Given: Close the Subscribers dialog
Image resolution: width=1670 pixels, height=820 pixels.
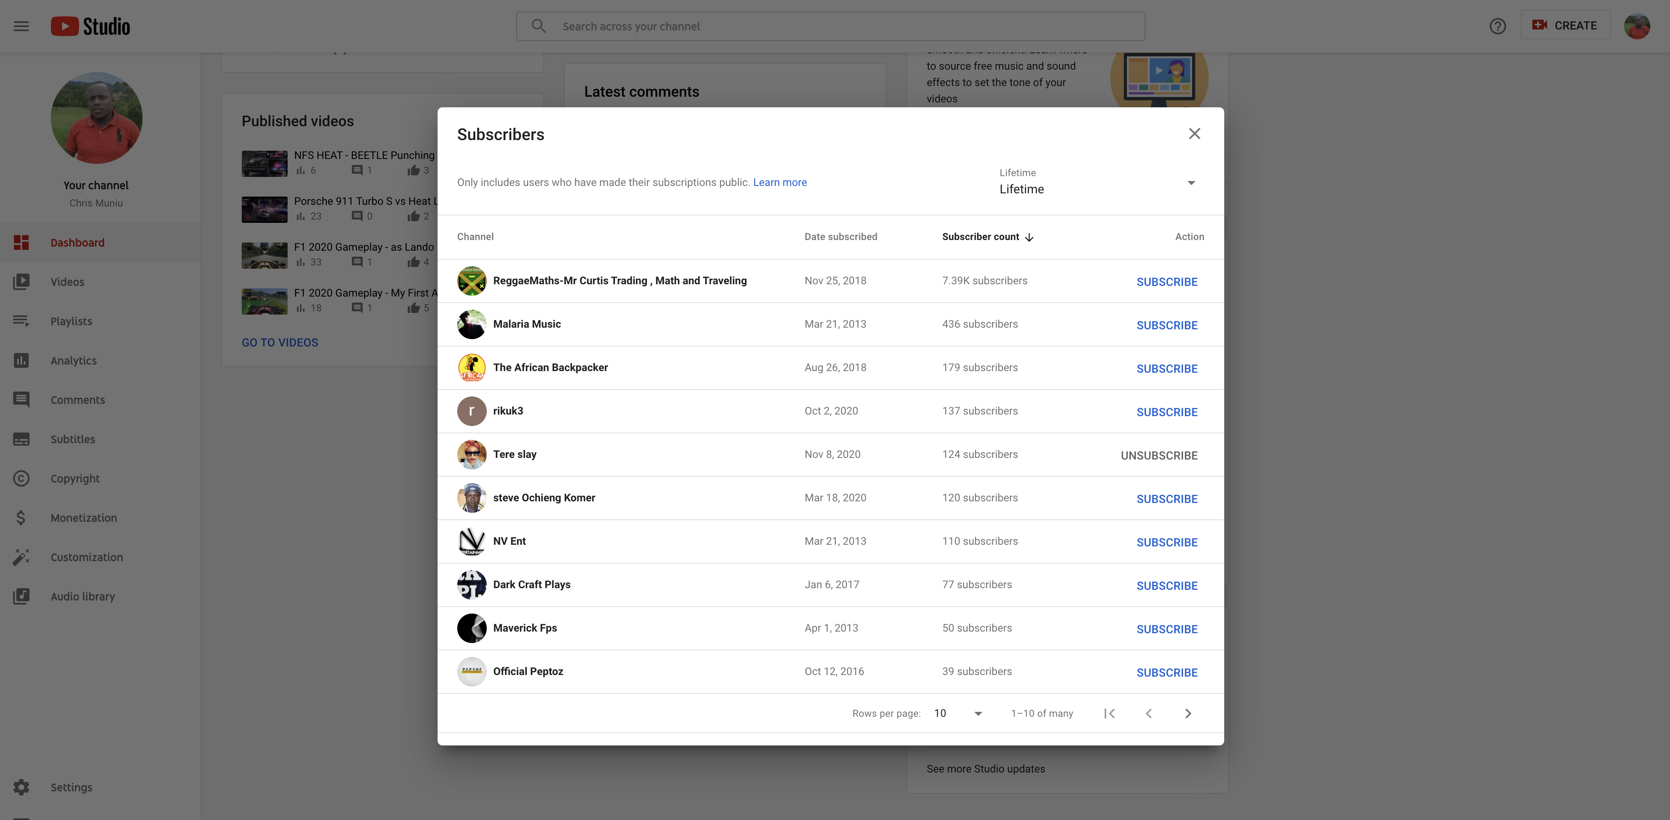Looking at the screenshot, I should [1194, 134].
